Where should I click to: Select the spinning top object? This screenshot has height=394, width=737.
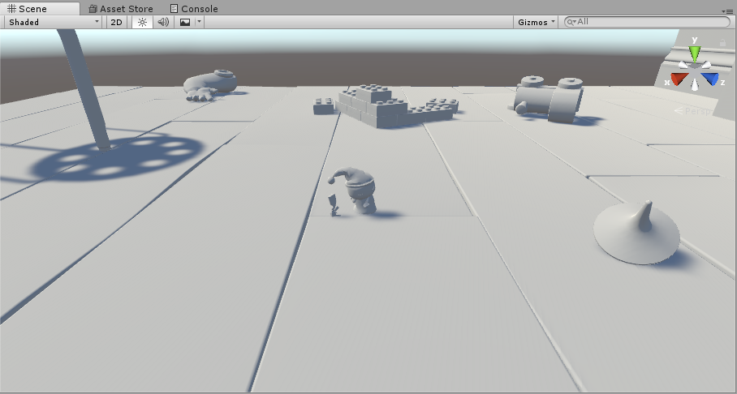tap(637, 233)
